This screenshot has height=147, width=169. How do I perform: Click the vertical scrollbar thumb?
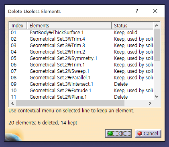coord(157,45)
